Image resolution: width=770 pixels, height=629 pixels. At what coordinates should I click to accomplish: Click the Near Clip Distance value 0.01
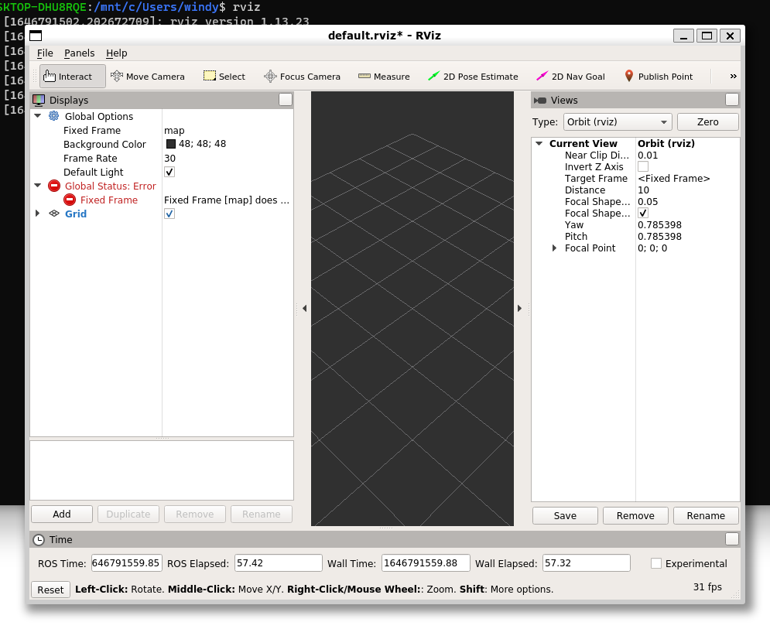[x=648, y=156]
